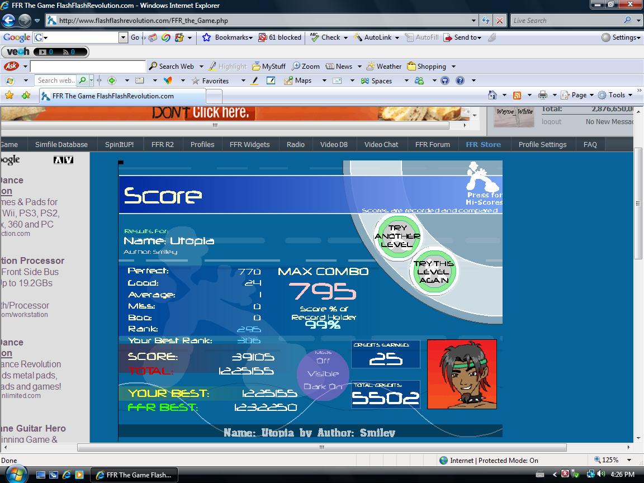Click the Live Search input field
Screen dimensions: 644x483
point(567,21)
